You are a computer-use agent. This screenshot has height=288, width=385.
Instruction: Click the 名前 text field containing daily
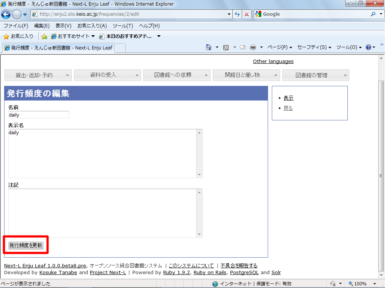(39, 115)
